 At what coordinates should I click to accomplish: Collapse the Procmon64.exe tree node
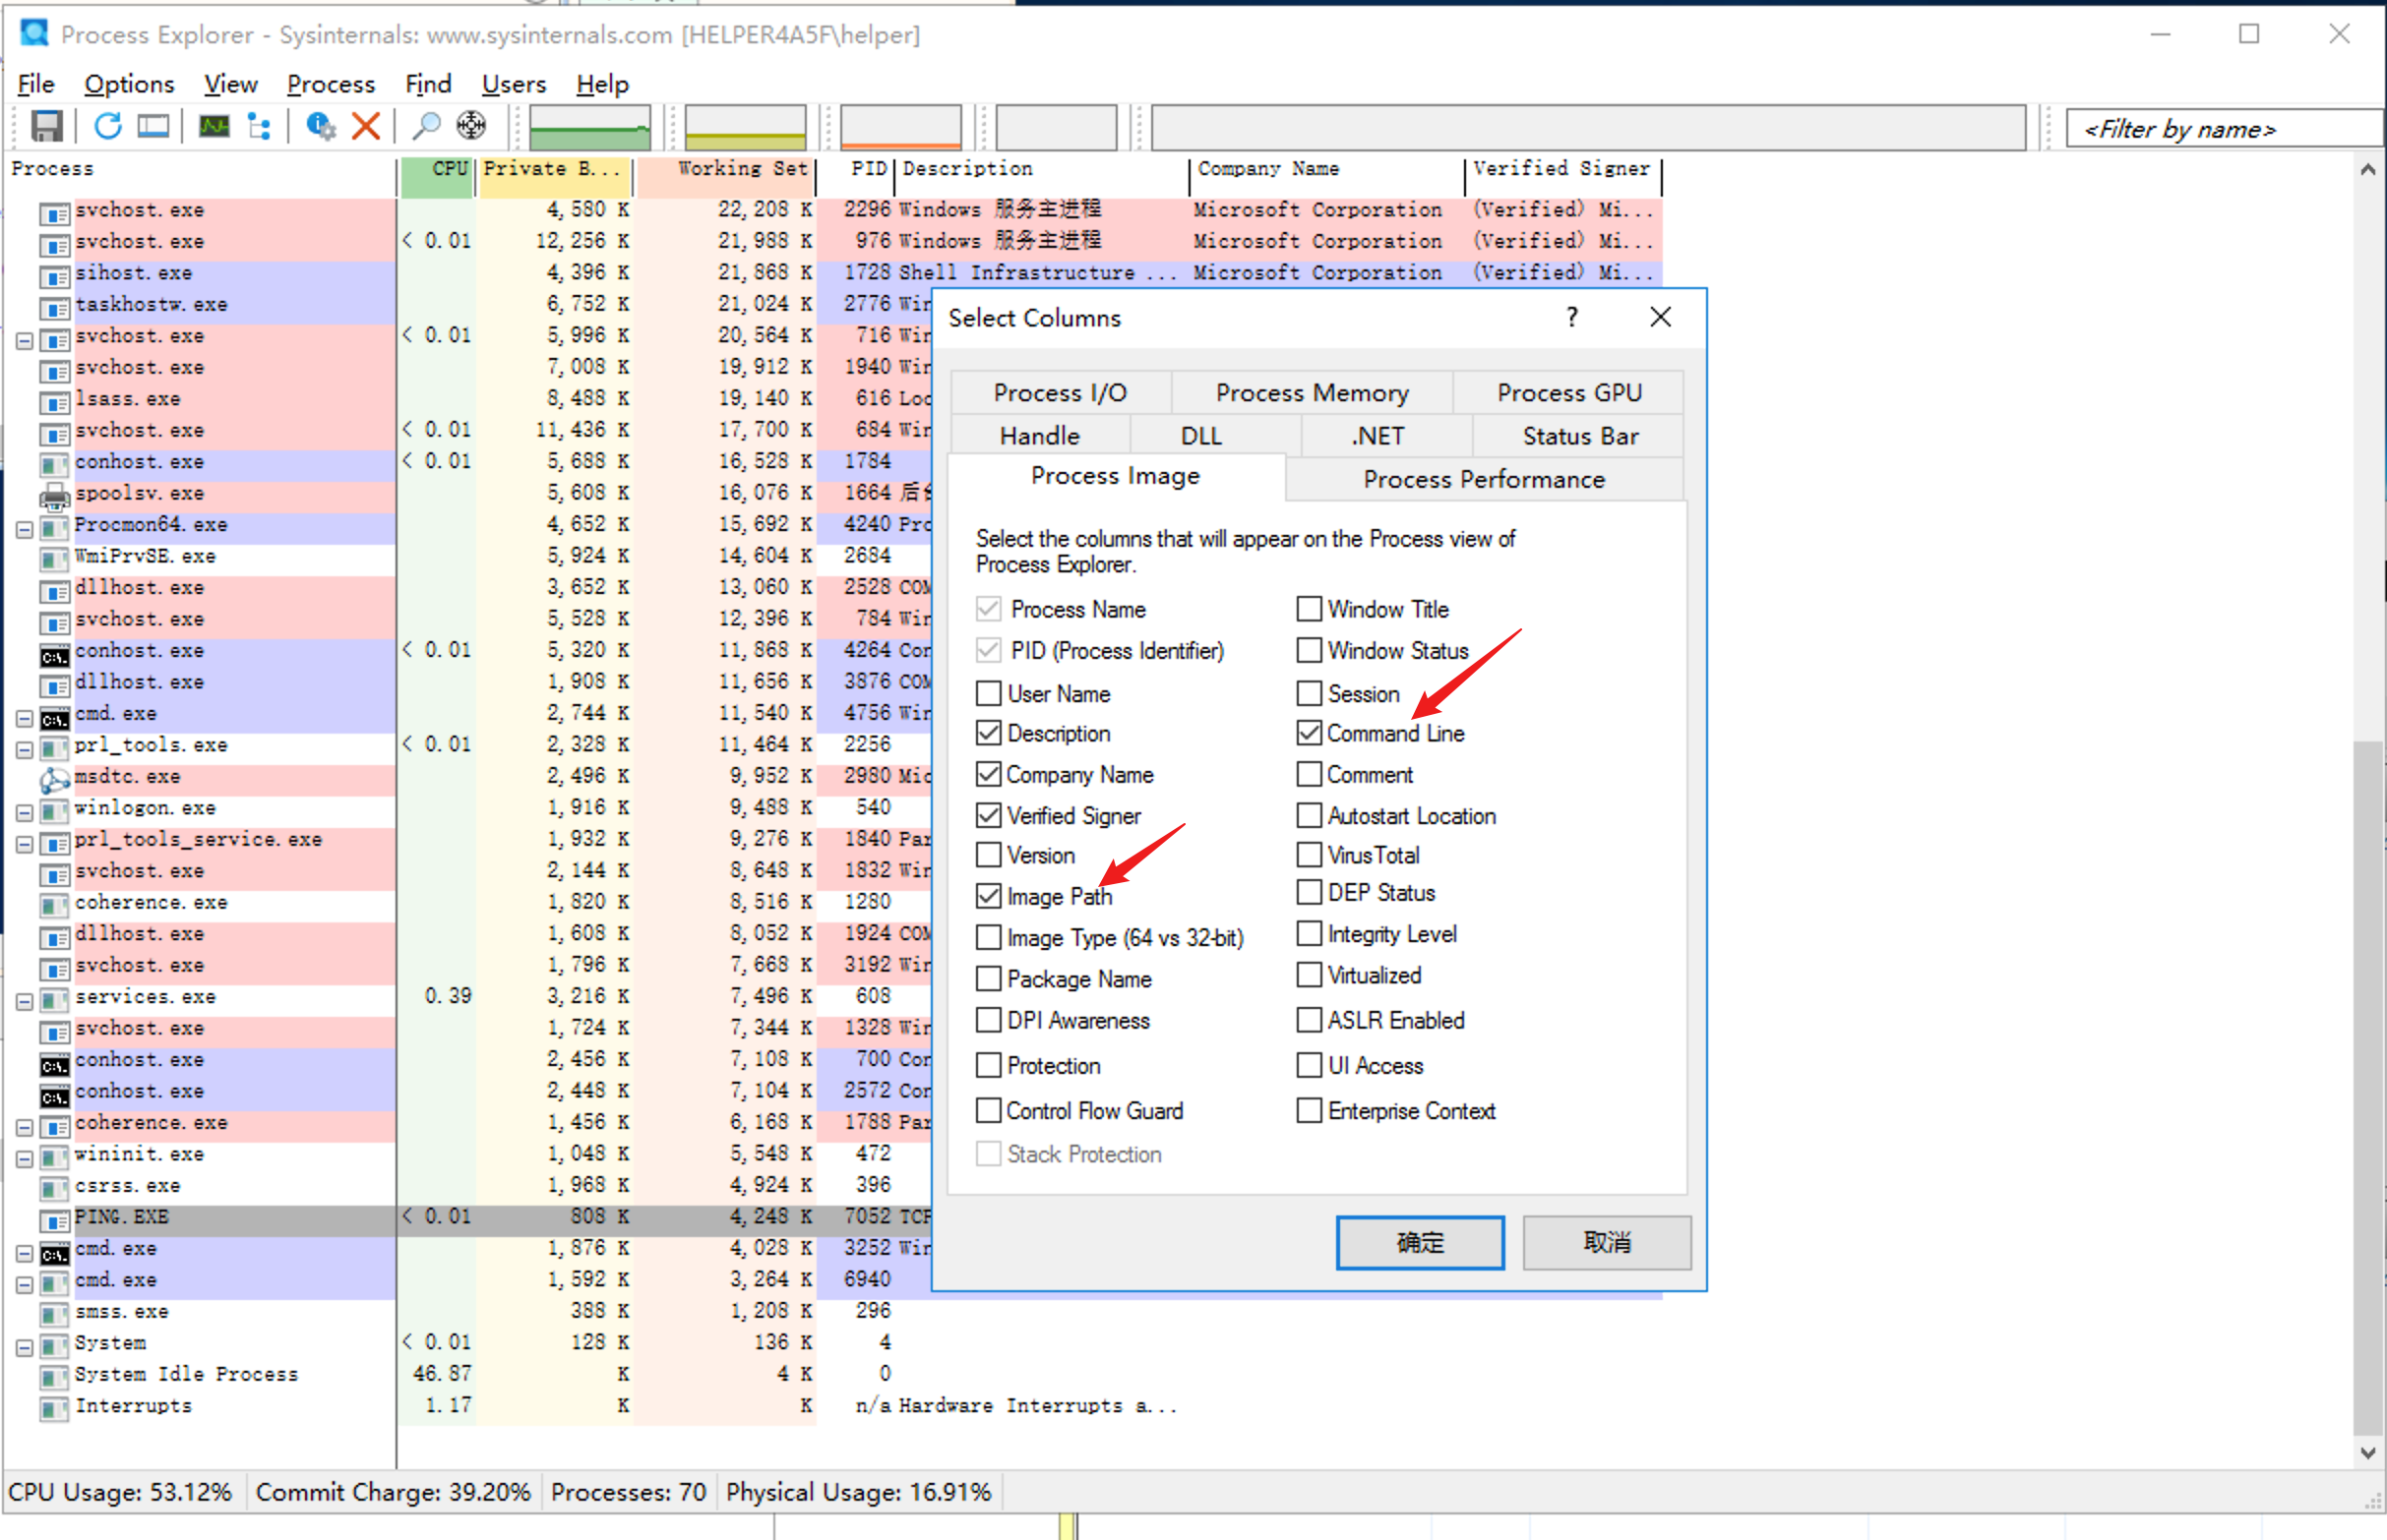coord(25,529)
